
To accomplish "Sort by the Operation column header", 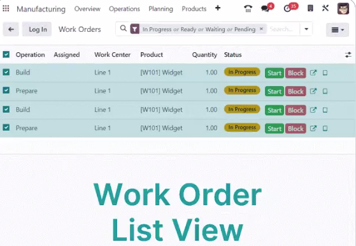I will 30,55.
